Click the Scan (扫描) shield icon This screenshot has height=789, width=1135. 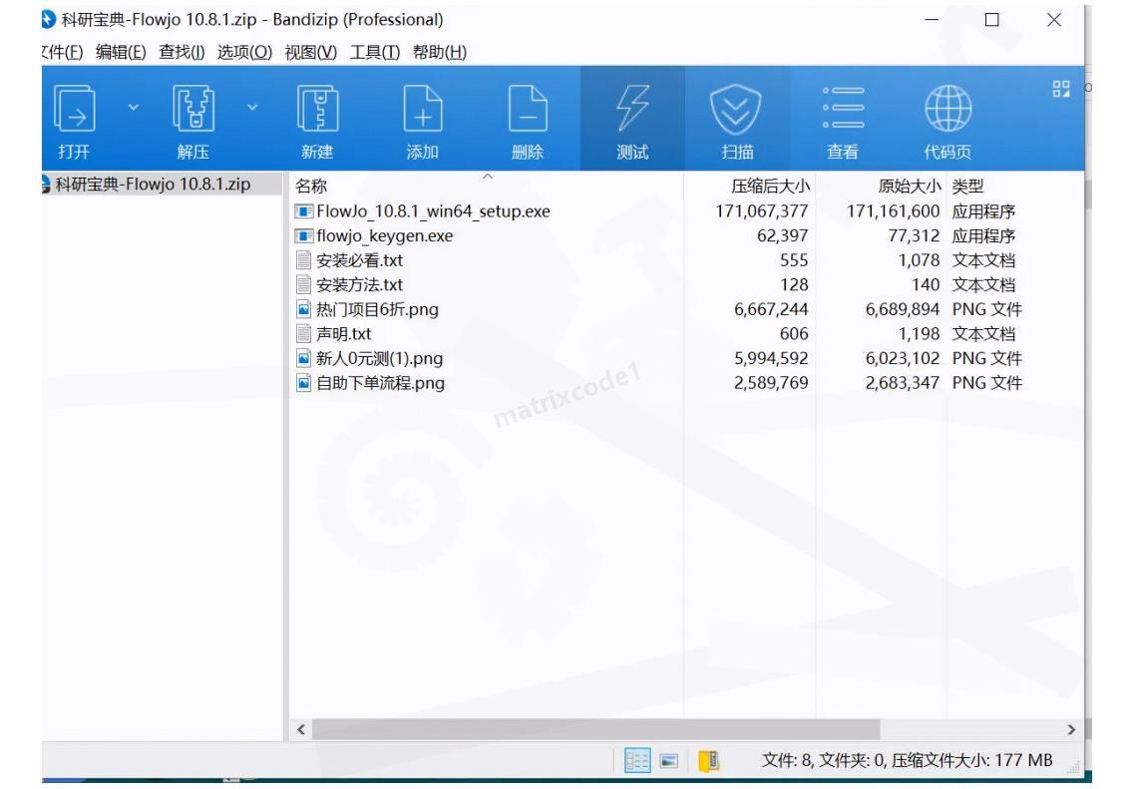(x=736, y=109)
